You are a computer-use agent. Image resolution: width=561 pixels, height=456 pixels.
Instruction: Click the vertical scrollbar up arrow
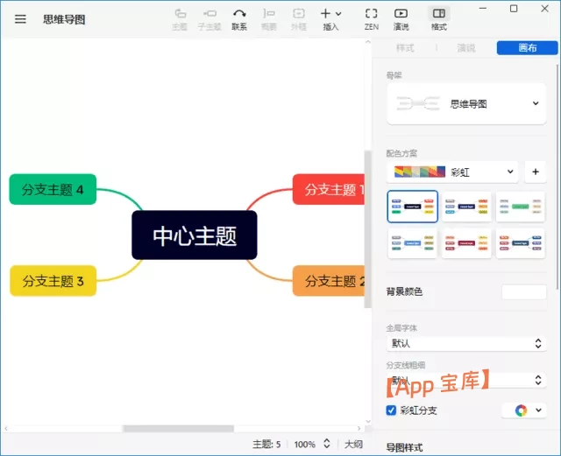click(x=368, y=42)
